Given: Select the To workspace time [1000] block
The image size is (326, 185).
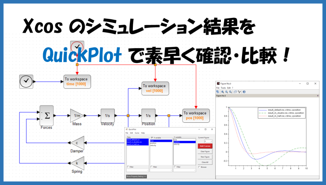Looking at the screenshot, I should click(77, 81).
